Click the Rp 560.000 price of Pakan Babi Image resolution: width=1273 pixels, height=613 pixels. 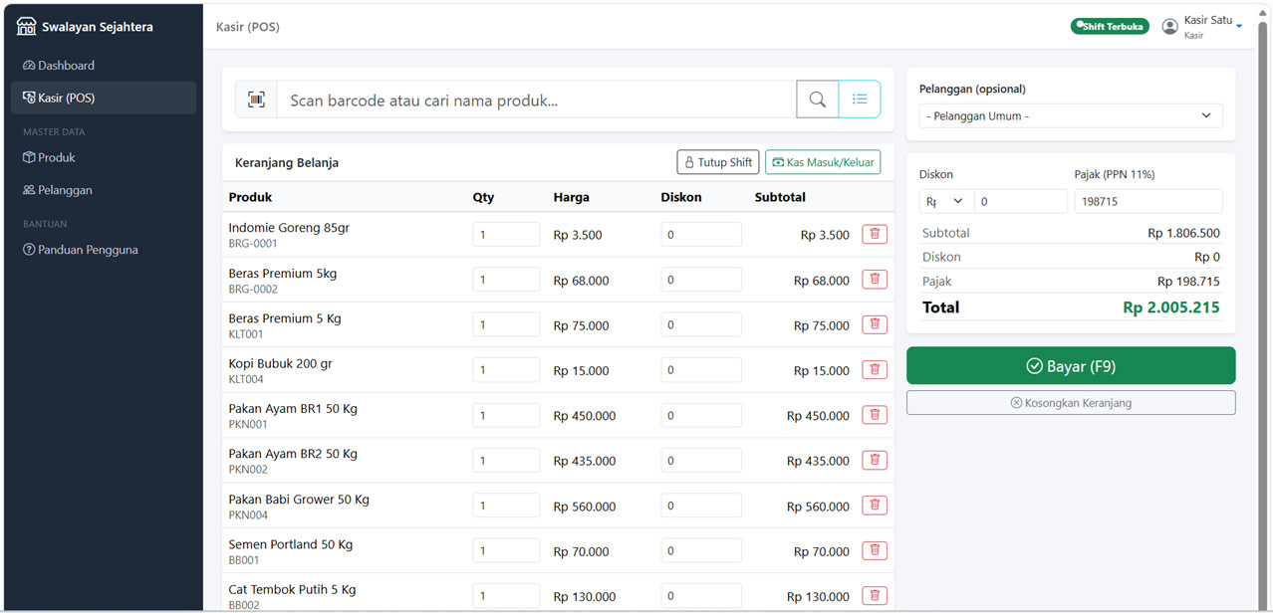click(x=585, y=507)
